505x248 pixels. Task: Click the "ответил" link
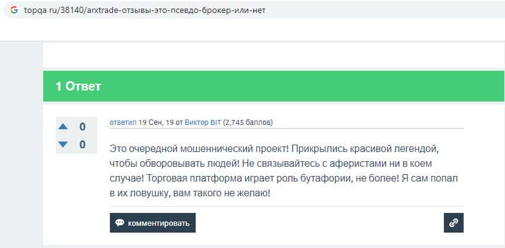pyautogui.click(x=123, y=122)
